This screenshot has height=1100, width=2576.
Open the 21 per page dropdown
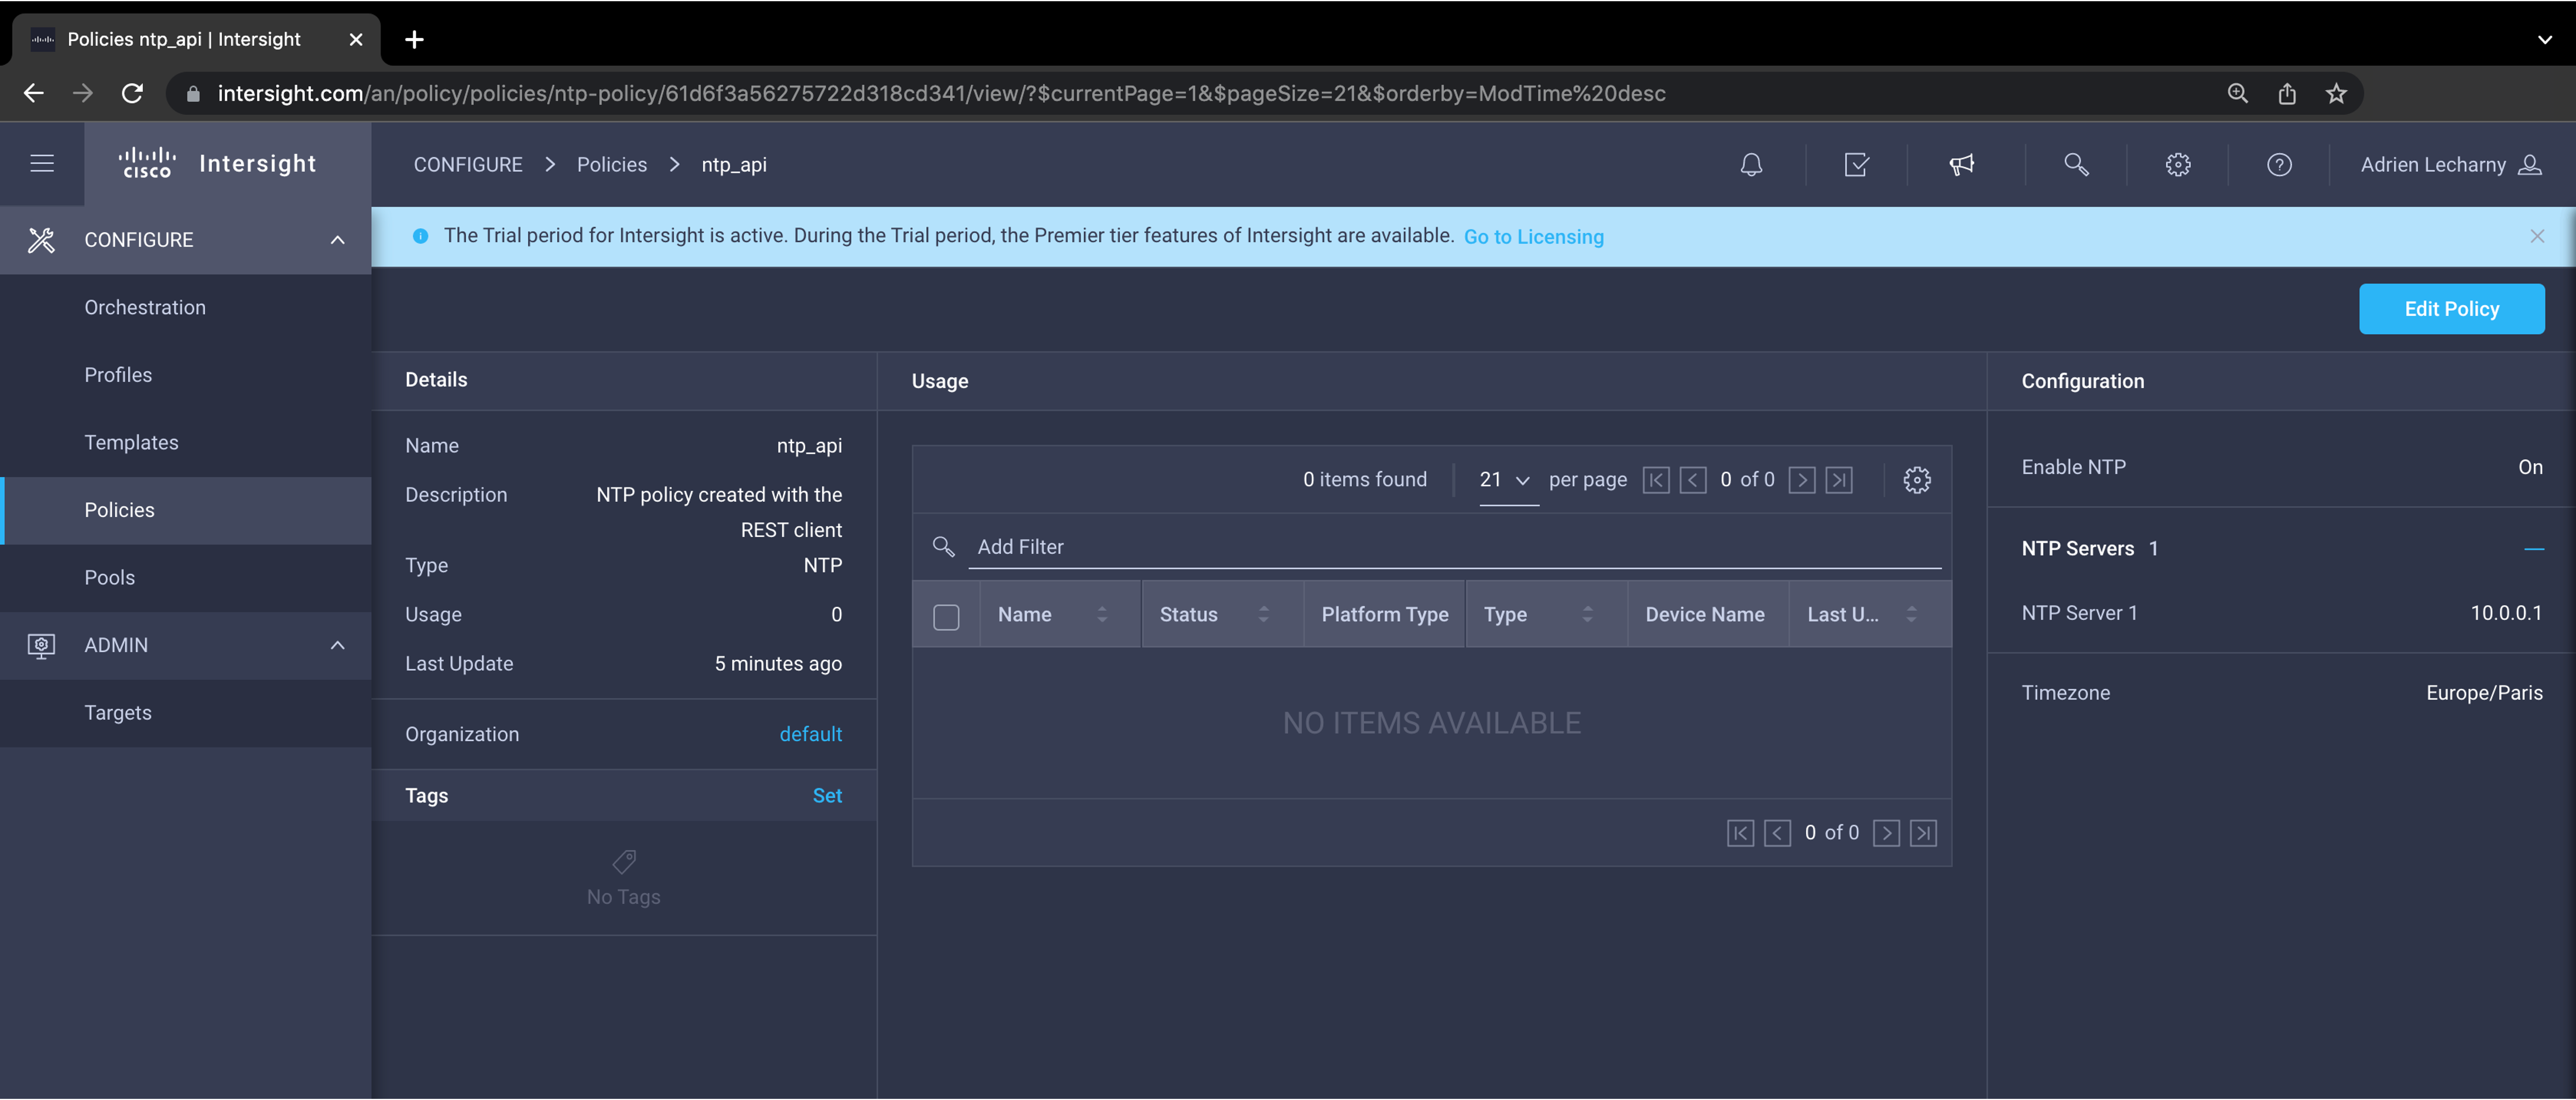(1505, 480)
